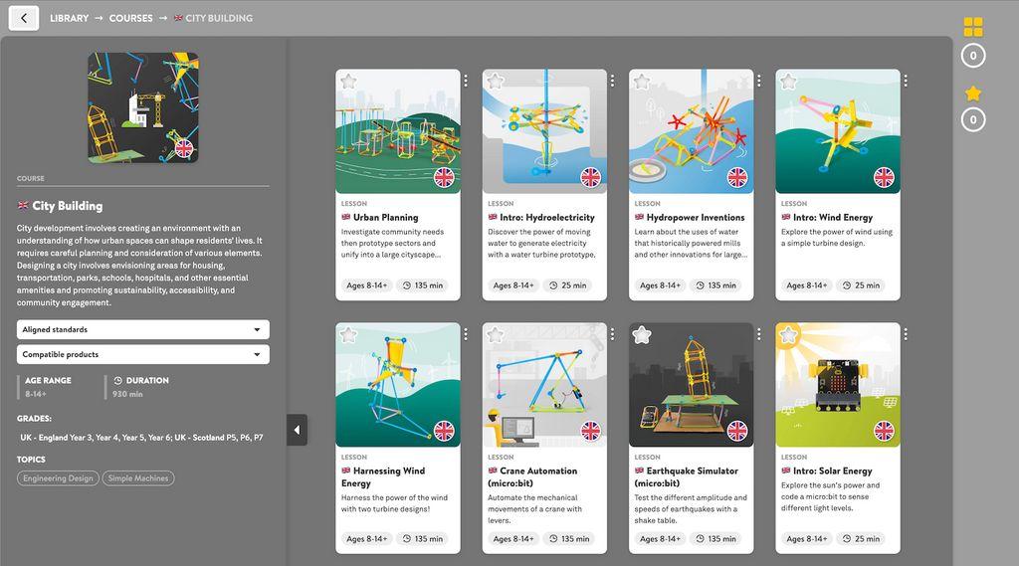The height and width of the screenshot is (566, 1019).
Task: Favorite the Earthquake Simulator lesson star
Action: tap(642, 334)
